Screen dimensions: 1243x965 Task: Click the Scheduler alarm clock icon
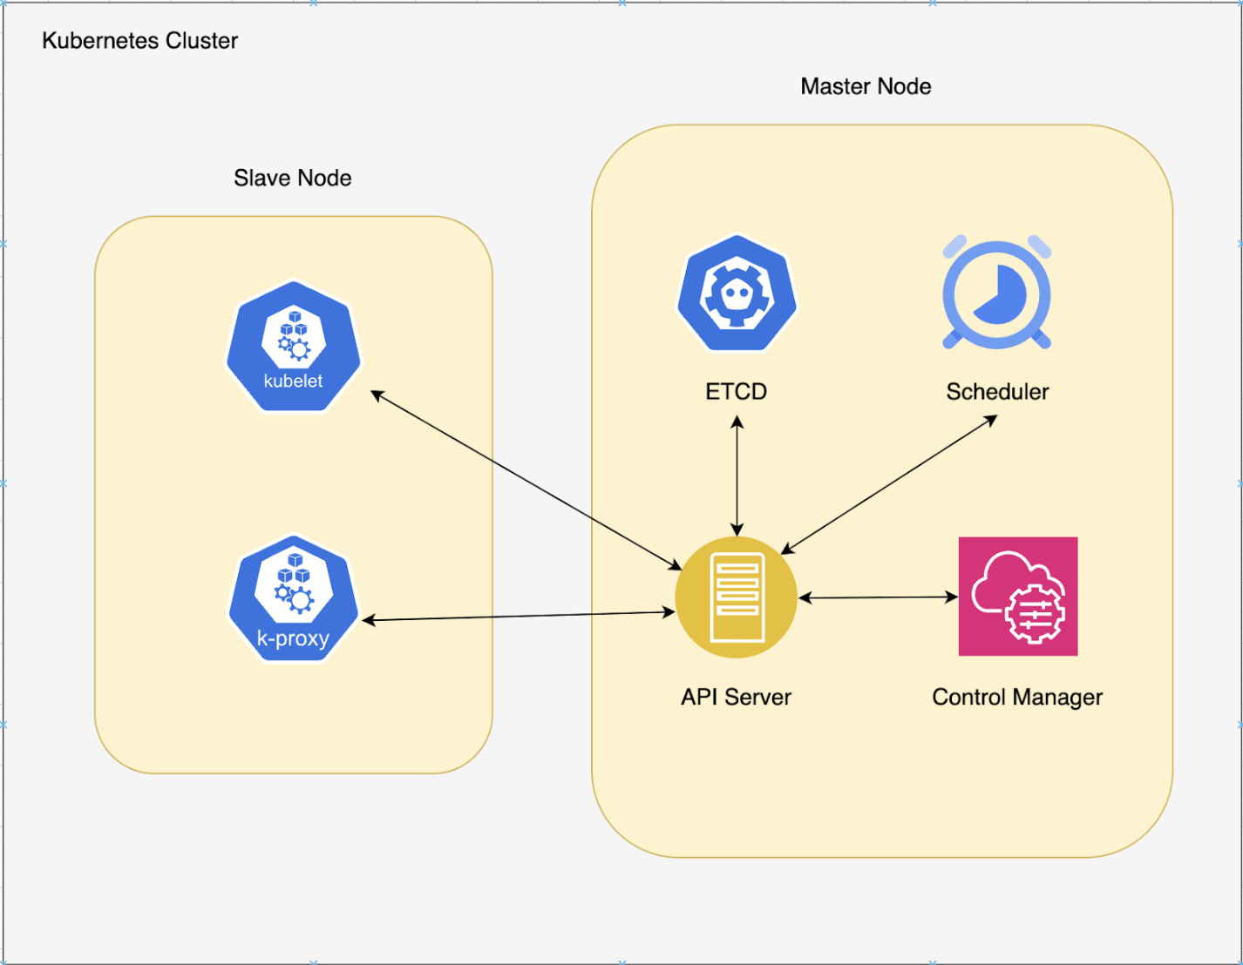pos(997,293)
